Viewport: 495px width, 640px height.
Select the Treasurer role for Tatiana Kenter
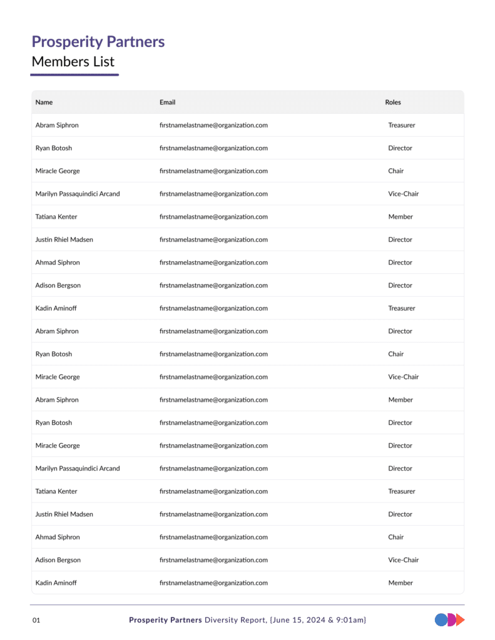(x=401, y=491)
